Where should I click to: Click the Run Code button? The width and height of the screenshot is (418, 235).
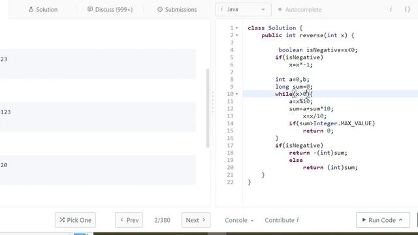point(383,220)
